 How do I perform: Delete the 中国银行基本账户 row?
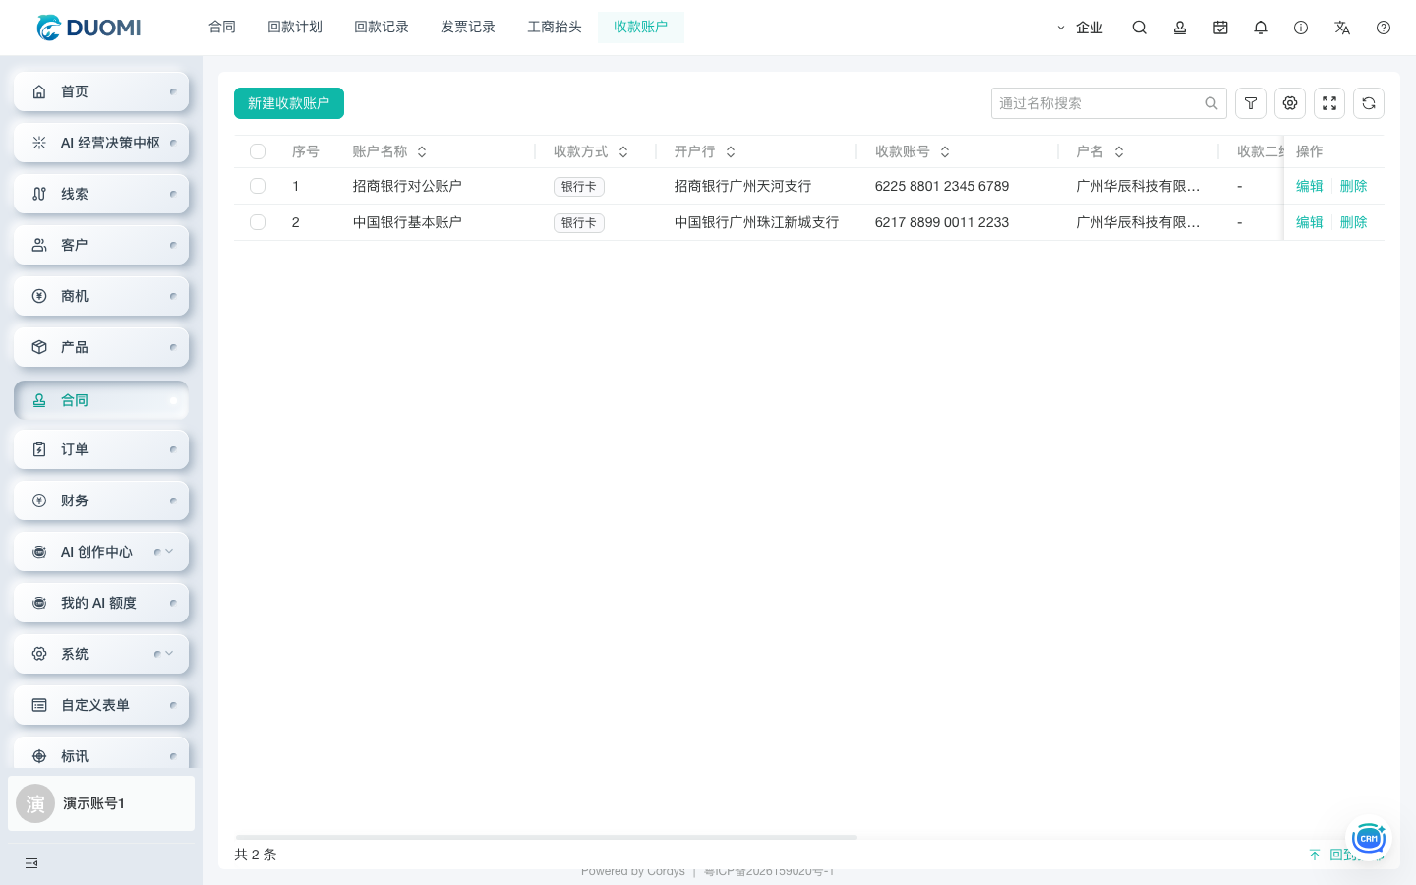click(1354, 222)
